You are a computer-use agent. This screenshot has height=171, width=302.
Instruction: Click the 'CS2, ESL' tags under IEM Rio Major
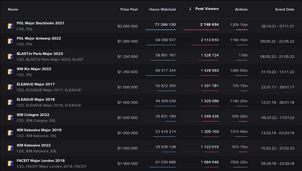tap(25, 75)
